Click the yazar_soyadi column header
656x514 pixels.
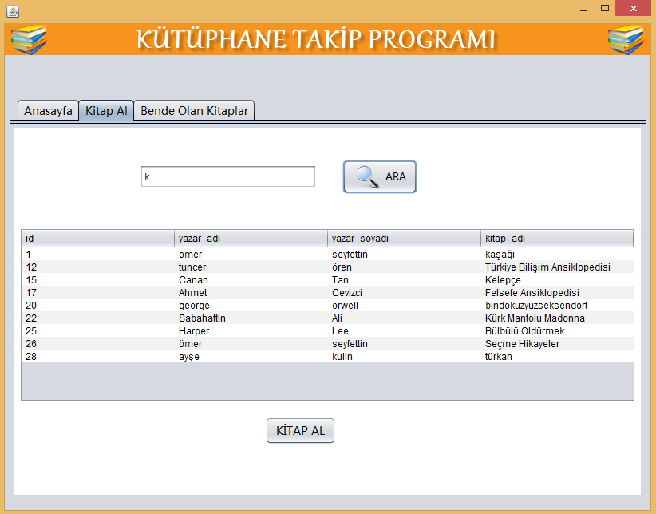[x=404, y=239]
